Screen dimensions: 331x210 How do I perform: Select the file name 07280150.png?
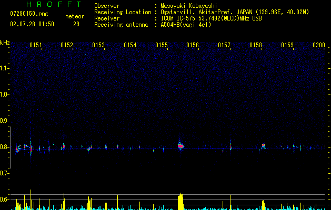point(29,14)
